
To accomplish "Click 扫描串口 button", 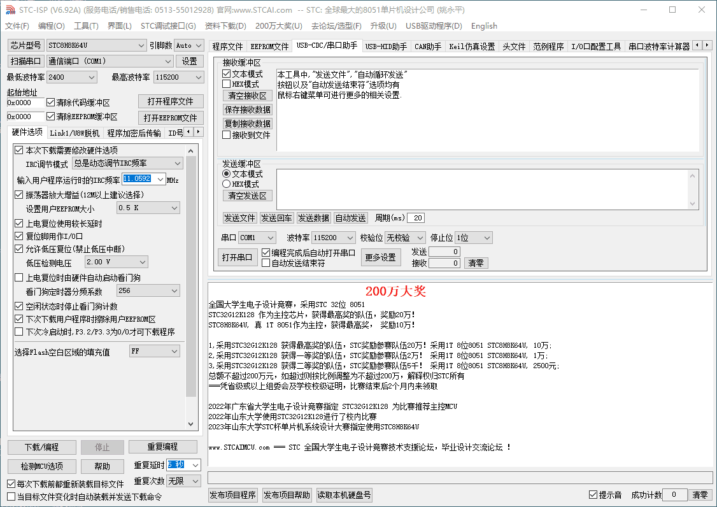I will click(x=26, y=61).
